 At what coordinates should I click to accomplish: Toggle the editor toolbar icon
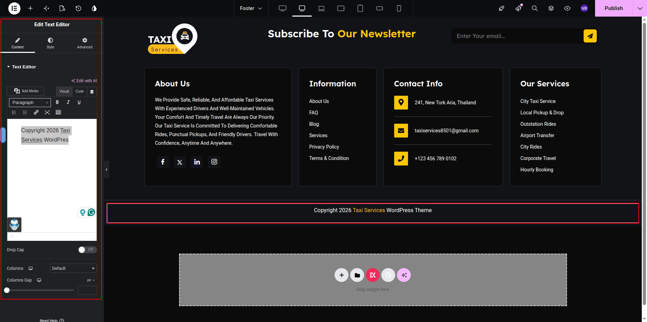click(58, 112)
